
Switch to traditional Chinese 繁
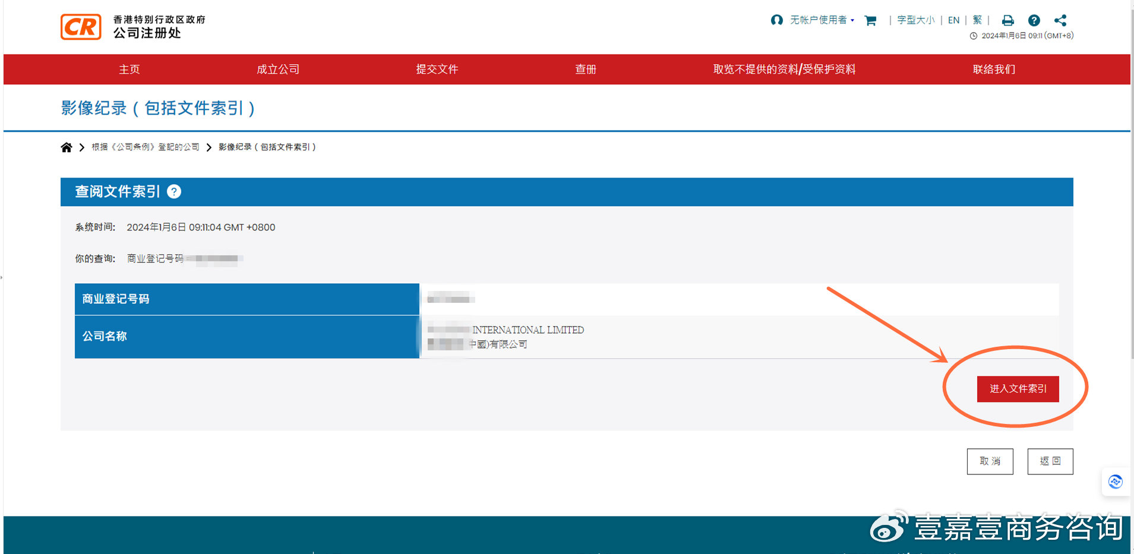(977, 20)
